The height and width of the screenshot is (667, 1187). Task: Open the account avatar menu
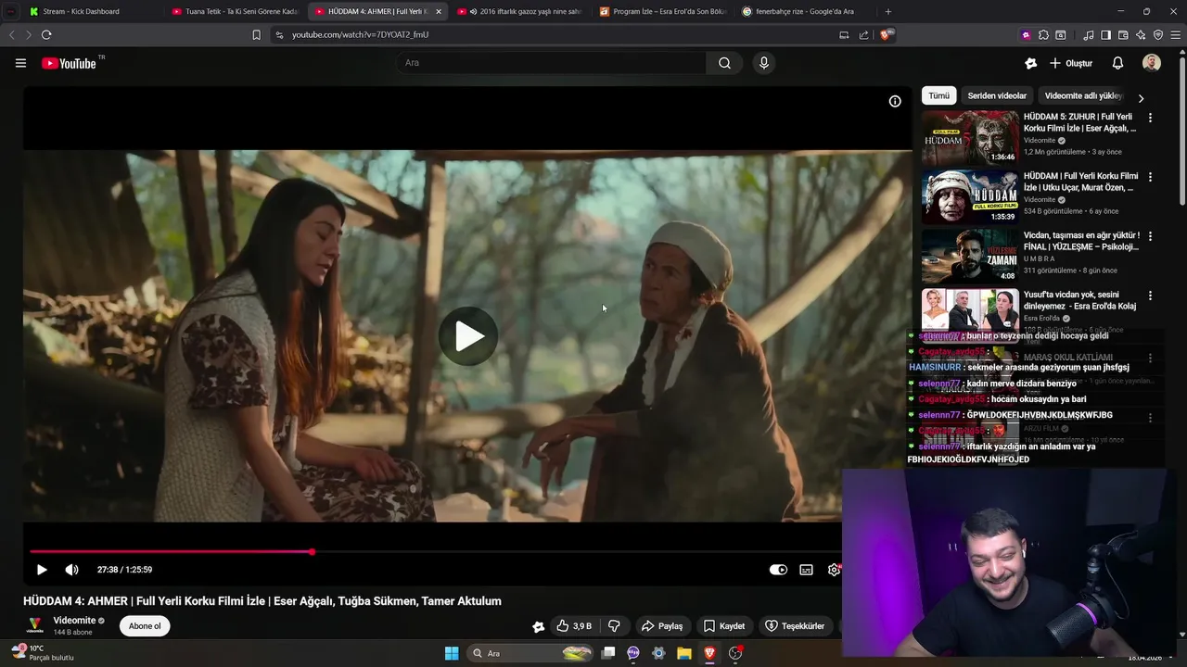coord(1152,63)
